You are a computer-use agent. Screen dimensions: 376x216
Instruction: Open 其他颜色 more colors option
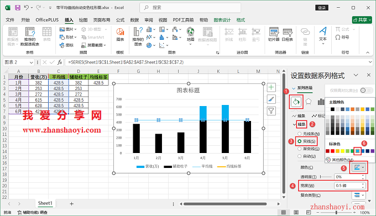click(340, 160)
